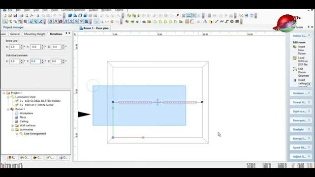
Task: Click the polyline zigzag tool icon
Action: [221, 21]
